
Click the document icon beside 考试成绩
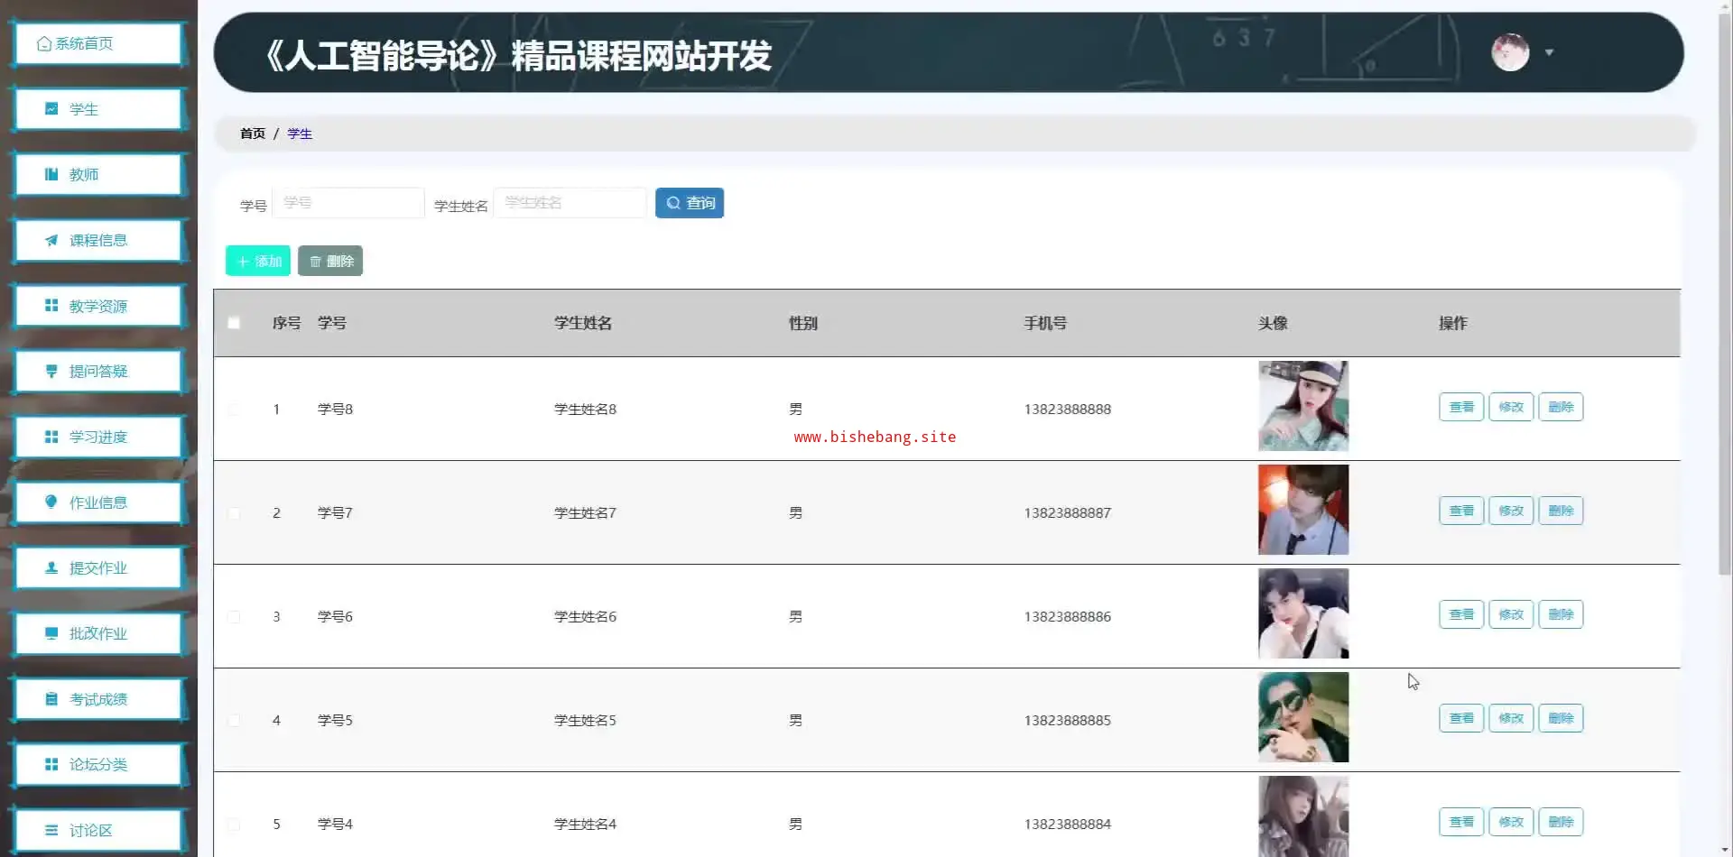point(51,699)
